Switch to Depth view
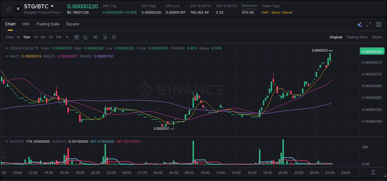Image resolution: width=387 pixels, height=181 pixels. (x=376, y=37)
